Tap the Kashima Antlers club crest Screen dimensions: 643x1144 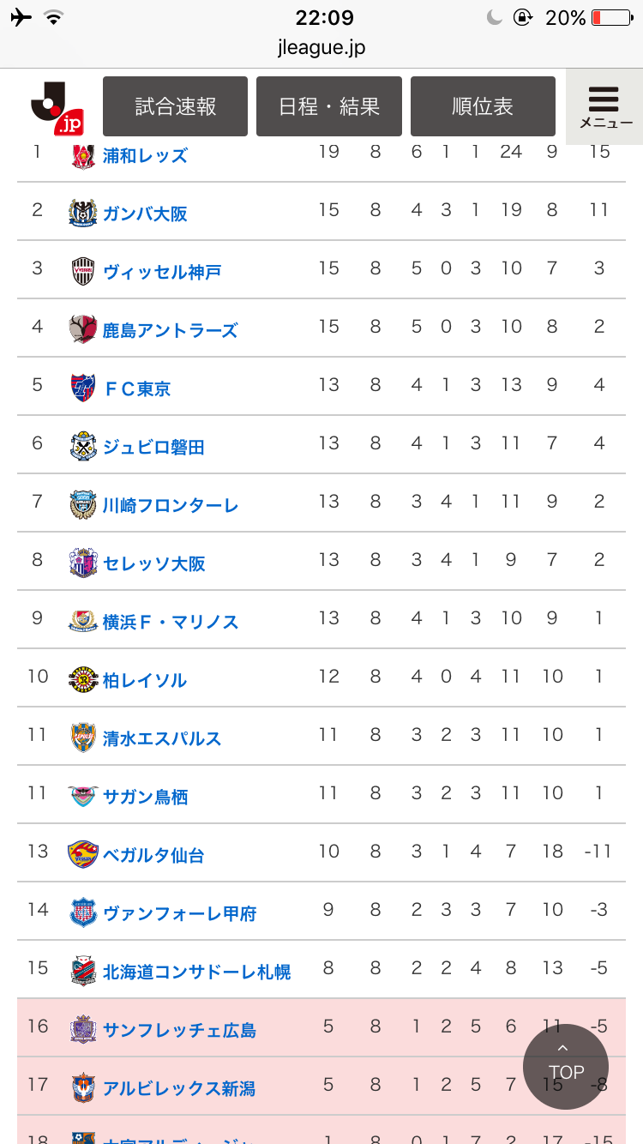pyautogui.click(x=83, y=329)
